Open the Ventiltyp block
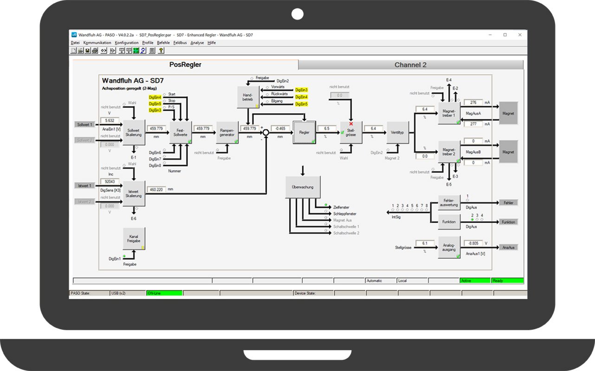595x371 pixels. [397, 132]
